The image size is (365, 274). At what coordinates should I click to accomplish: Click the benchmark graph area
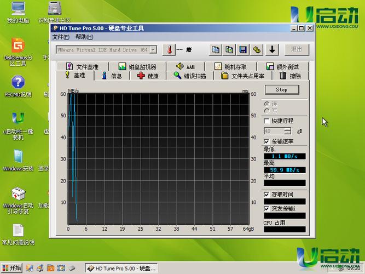tap(159, 159)
